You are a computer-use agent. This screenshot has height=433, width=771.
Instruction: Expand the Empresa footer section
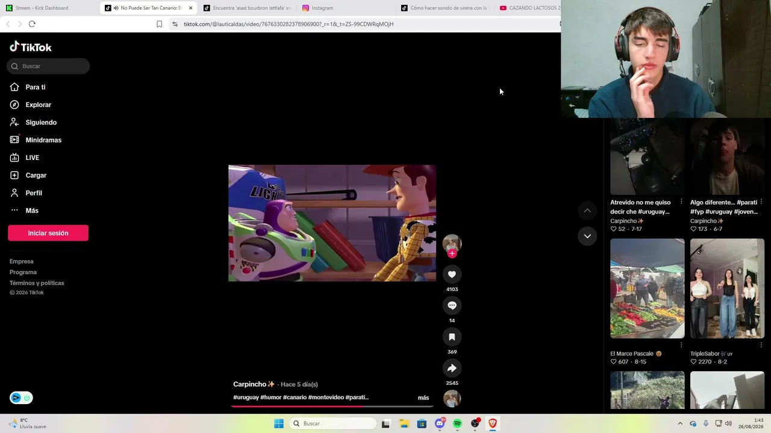click(x=22, y=262)
